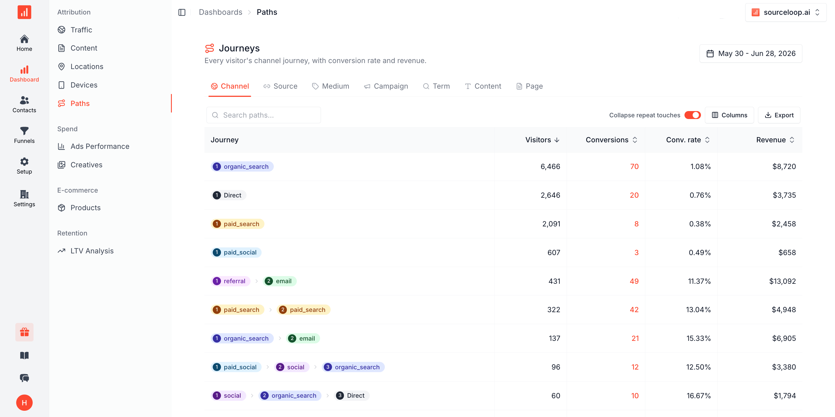Open Ads Performance label under Spend
Image resolution: width=835 pixels, height=417 pixels.
[x=100, y=146]
